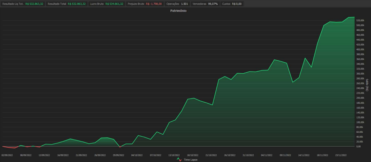Click the Time Lapse legend line icon

[179, 160]
